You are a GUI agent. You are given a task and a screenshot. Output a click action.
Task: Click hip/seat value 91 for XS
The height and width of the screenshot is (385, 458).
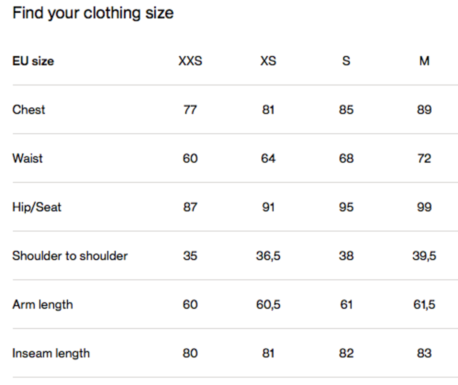(x=268, y=207)
